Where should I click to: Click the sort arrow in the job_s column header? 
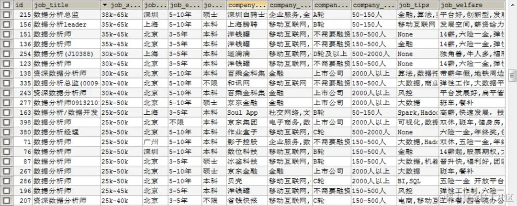click(105, 5)
